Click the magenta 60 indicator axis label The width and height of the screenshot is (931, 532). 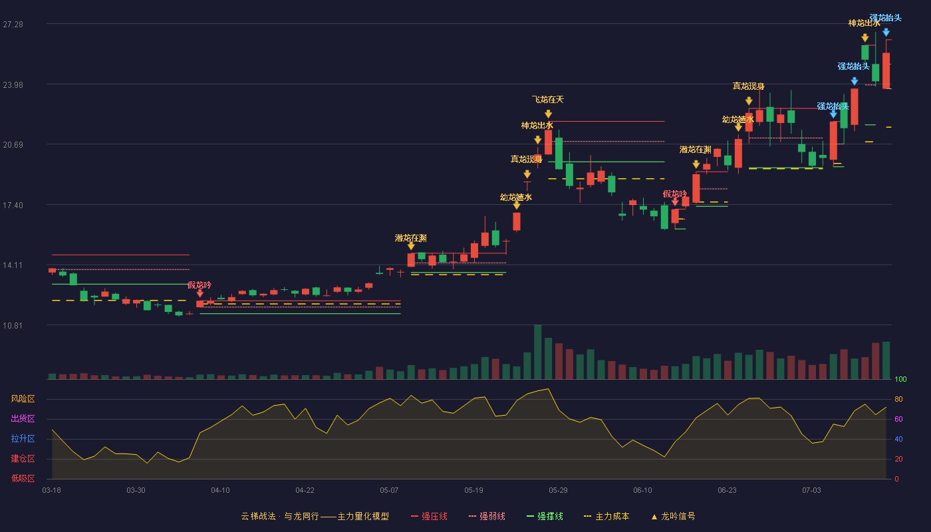(x=898, y=419)
